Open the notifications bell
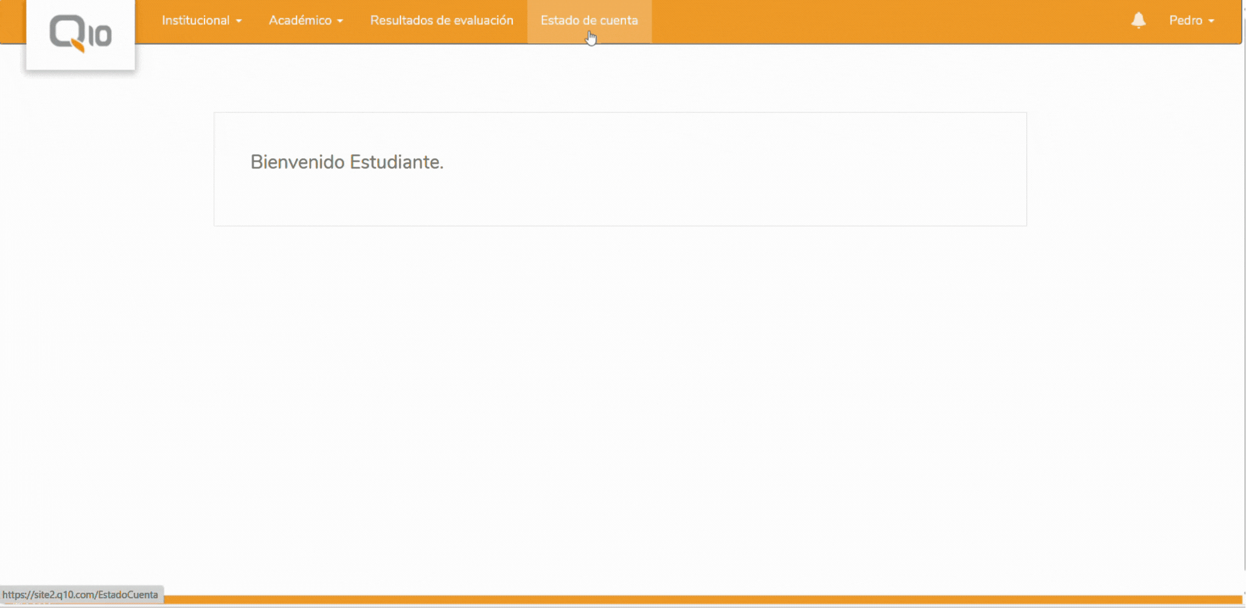This screenshot has width=1246, height=608. 1138,20
